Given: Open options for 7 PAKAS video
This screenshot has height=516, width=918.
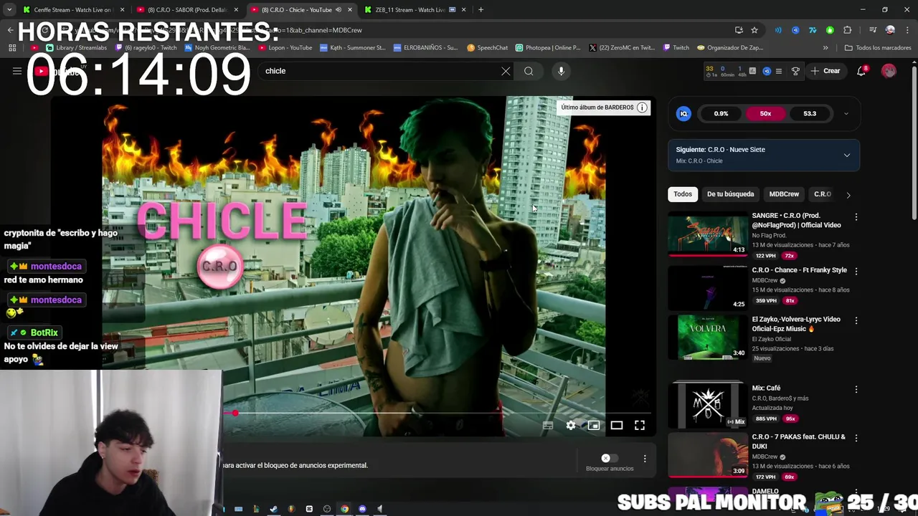Looking at the screenshot, I should pyautogui.click(x=856, y=438).
